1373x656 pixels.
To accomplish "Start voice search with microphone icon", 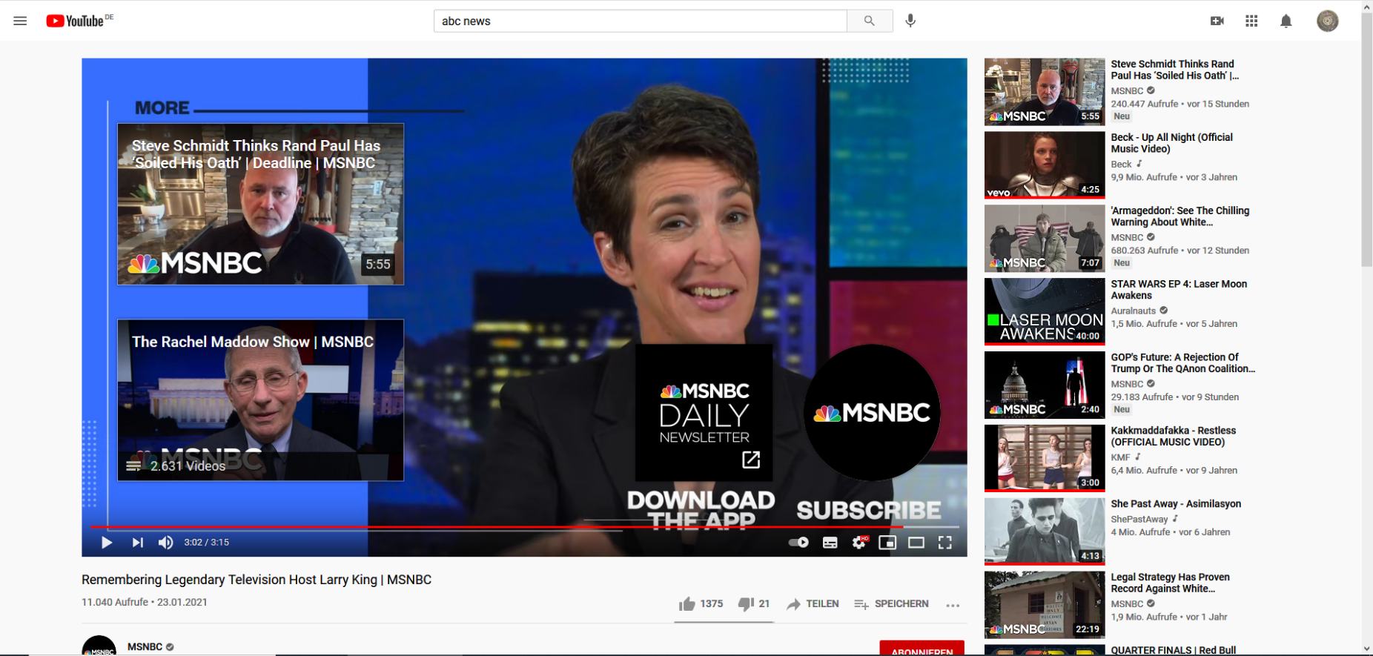I will (x=910, y=21).
